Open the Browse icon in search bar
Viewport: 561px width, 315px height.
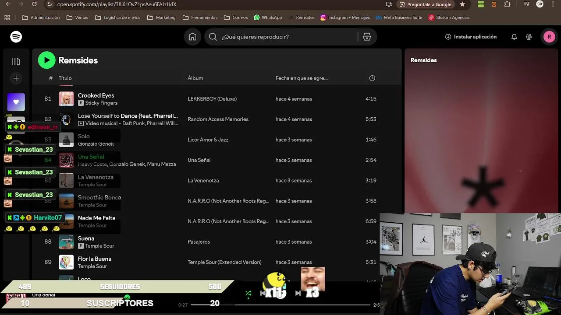point(367,37)
